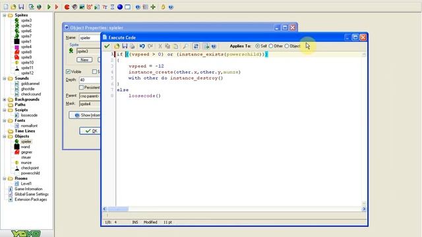Viewport: 422px width, 237px height.
Task: Click Mask field showing sprite4
Action: tap(90, 104)
